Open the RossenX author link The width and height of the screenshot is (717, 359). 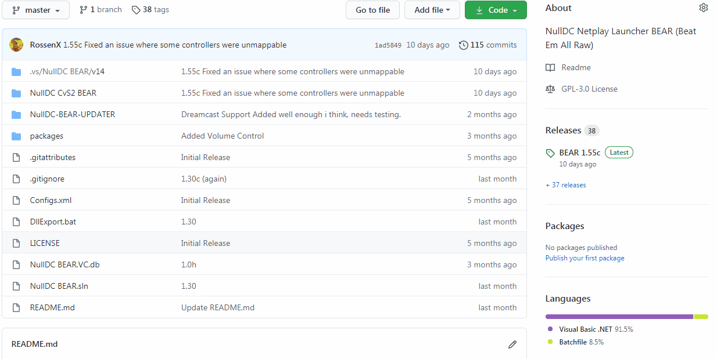coord(45,45)
